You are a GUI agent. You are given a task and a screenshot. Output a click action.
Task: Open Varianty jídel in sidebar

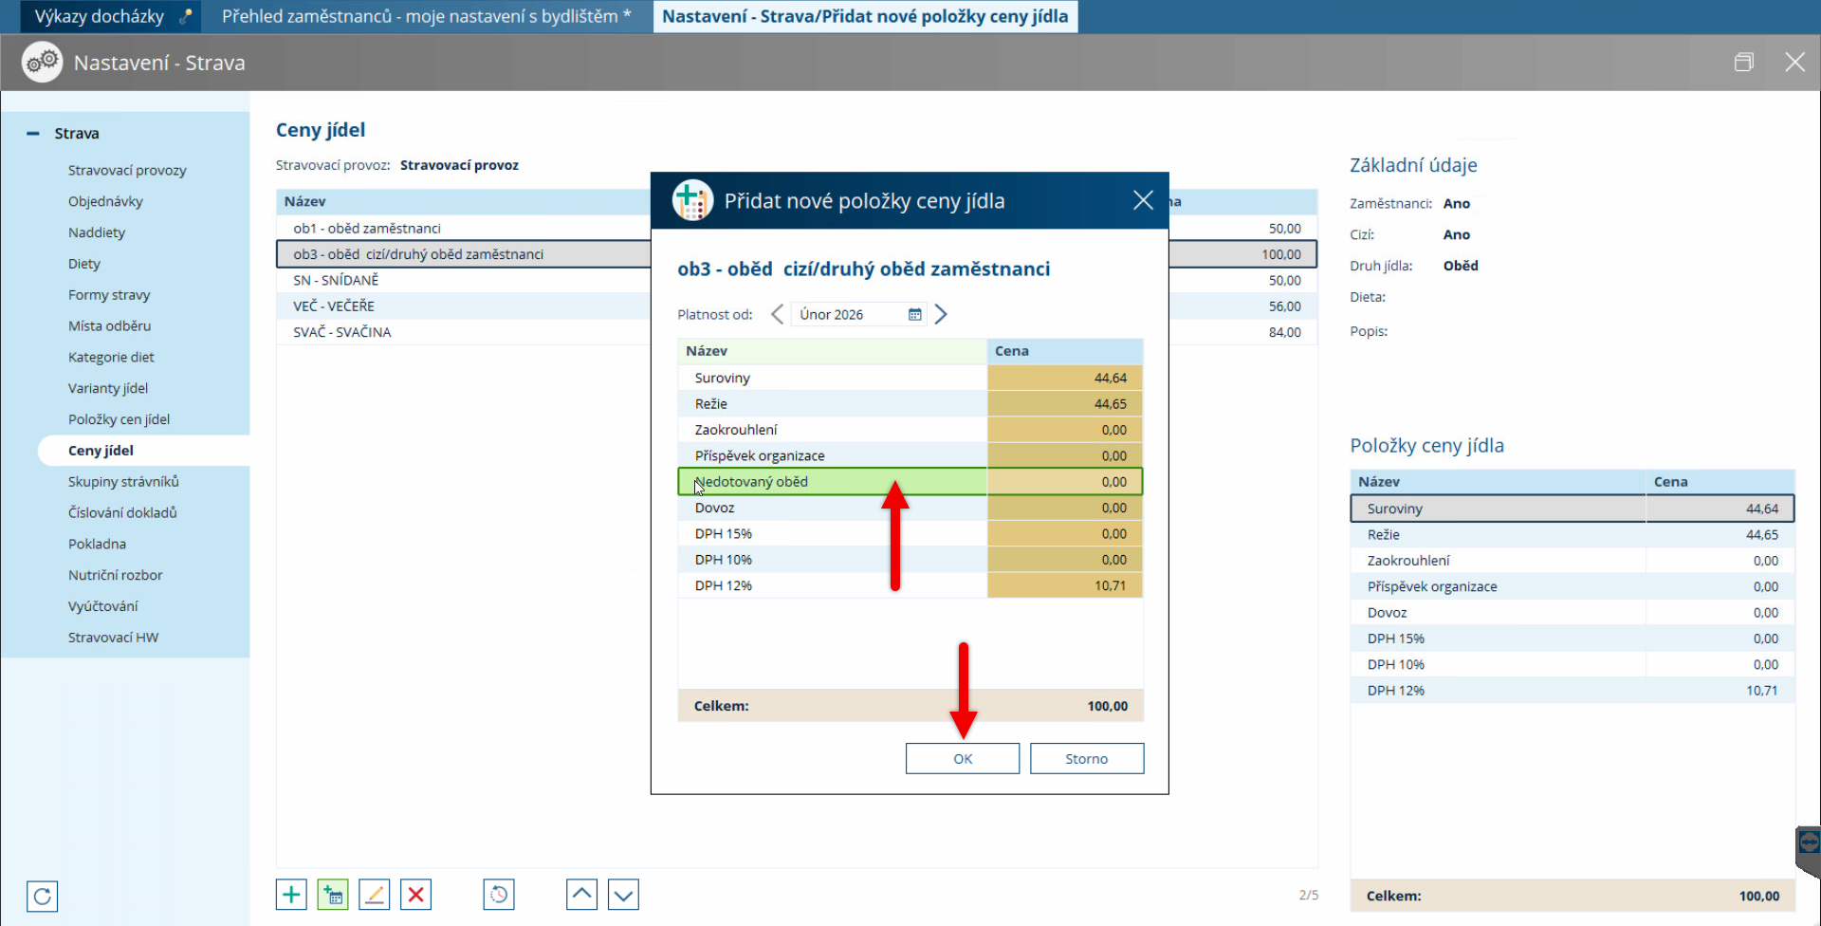pyautogui.click(x=108, y=389)
